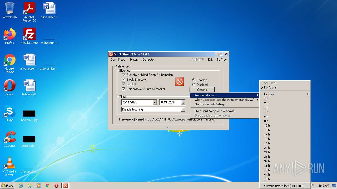Viewport: 337px width, 189px height.
Task: Toggle Screensaver / Turn off monitor checkbox
Action: coord(123,89)
